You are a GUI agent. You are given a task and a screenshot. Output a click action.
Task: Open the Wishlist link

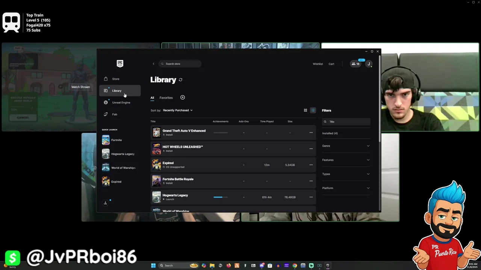click(x=318, y=64)
